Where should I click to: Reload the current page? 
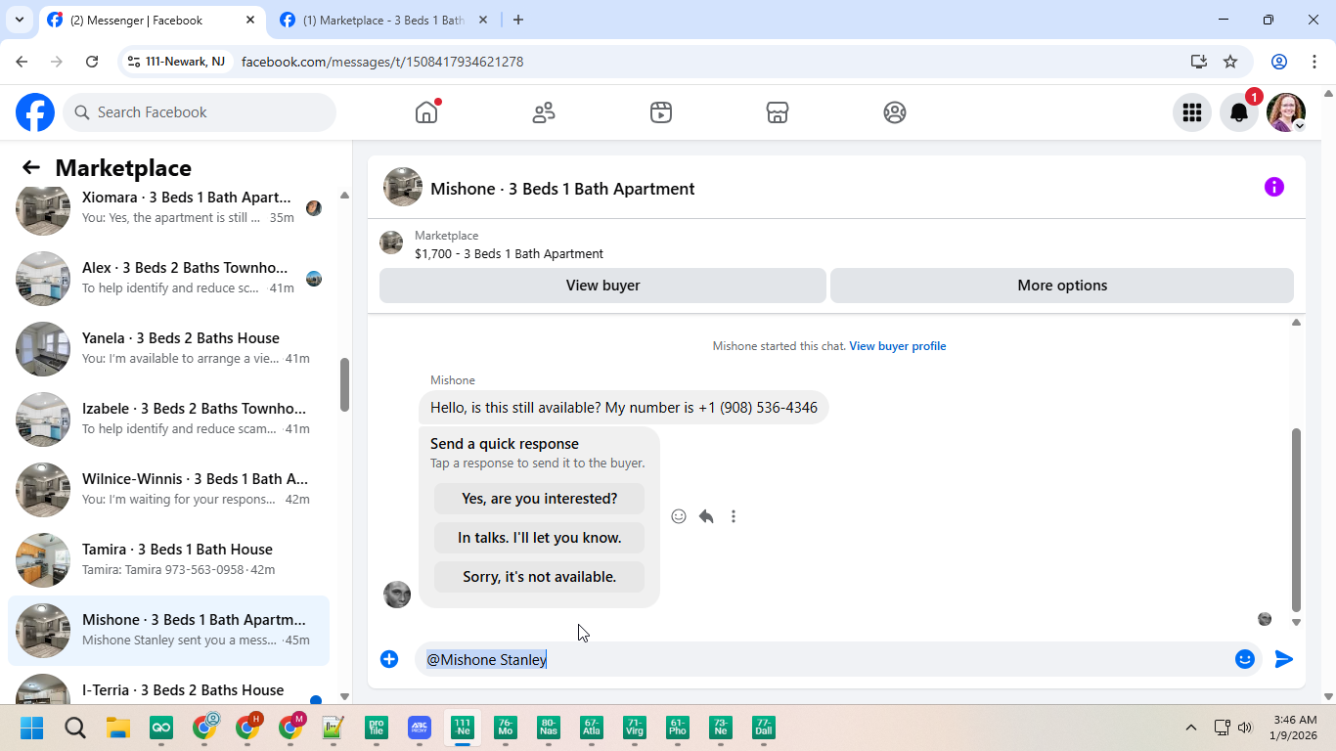pyautogui.click(x=92, y=62)
